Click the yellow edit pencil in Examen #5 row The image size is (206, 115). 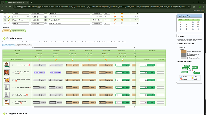[9, 17]
